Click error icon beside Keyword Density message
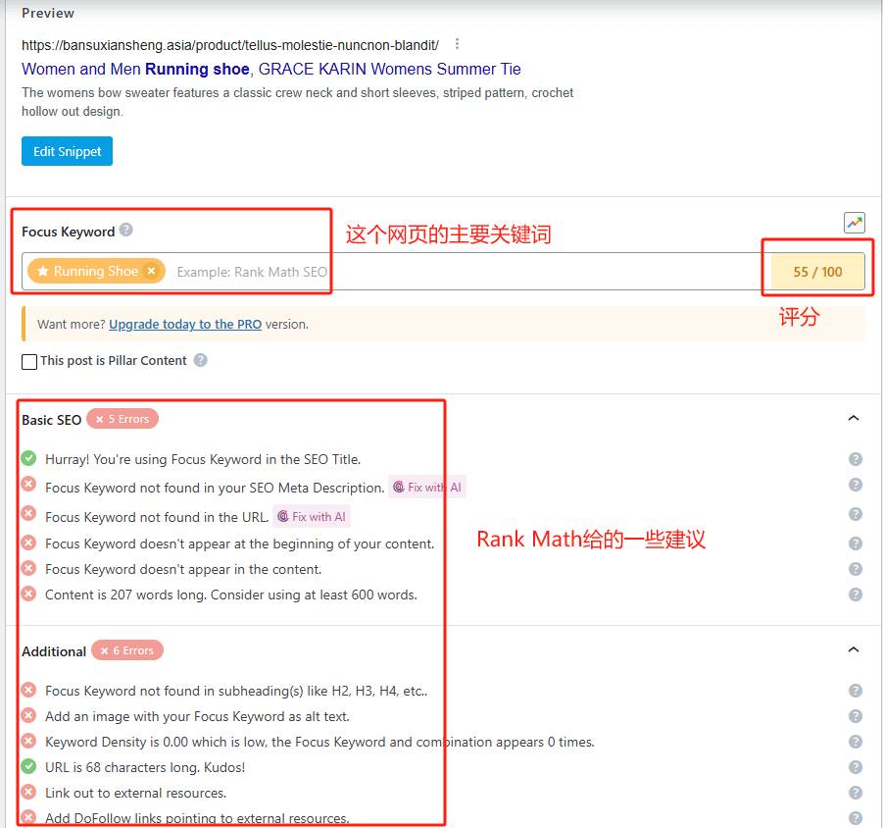 pos(28,741)
